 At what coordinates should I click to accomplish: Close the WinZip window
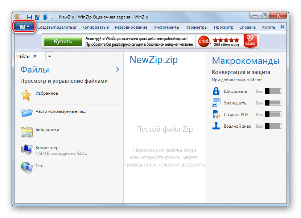click(x=278, y=15)
